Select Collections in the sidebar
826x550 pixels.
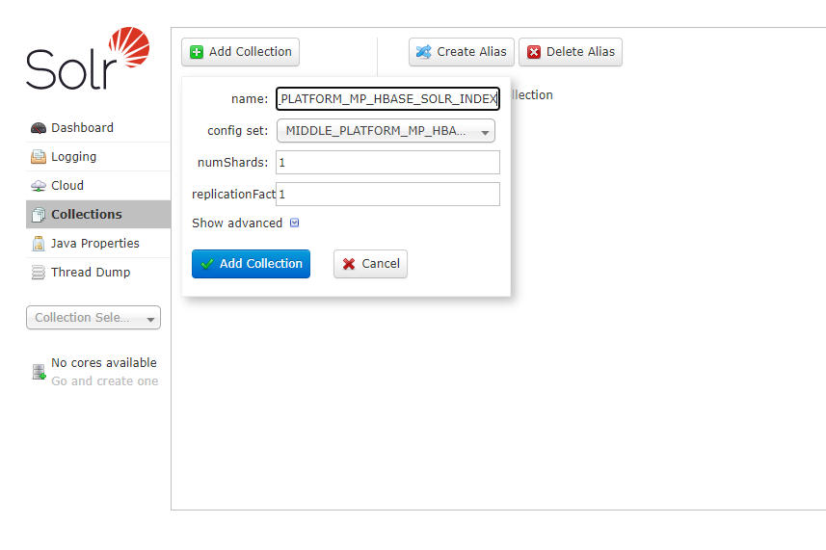[x=98, y=215]
